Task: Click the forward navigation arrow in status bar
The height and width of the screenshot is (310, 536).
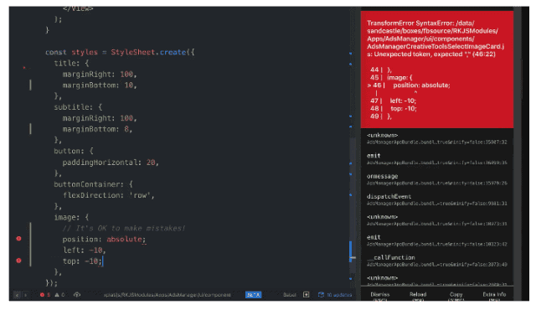Action: pyautogui.click(x=25, y=295)
